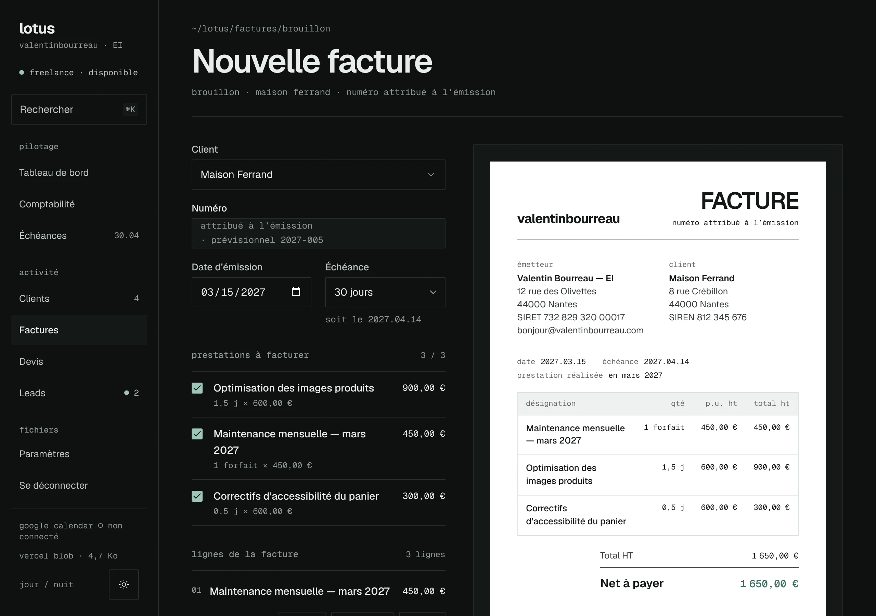Click SIRET 732 829 320 00017
The width and height of the screenshot is (876, 616).
(571, 317)
